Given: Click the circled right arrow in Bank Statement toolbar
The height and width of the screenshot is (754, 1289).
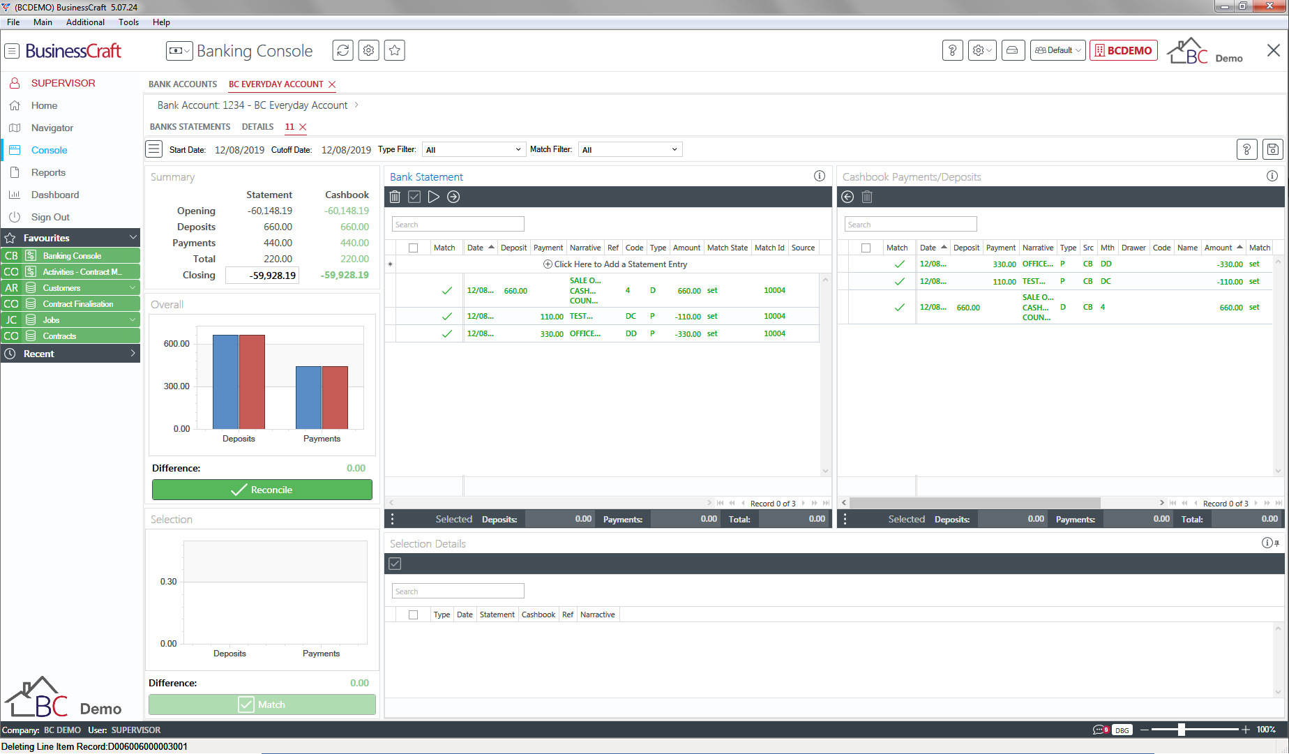Looking at the screenshot, I should tap(453, 197).
